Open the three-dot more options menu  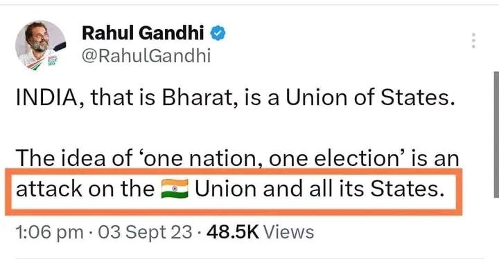pos(473,40)
